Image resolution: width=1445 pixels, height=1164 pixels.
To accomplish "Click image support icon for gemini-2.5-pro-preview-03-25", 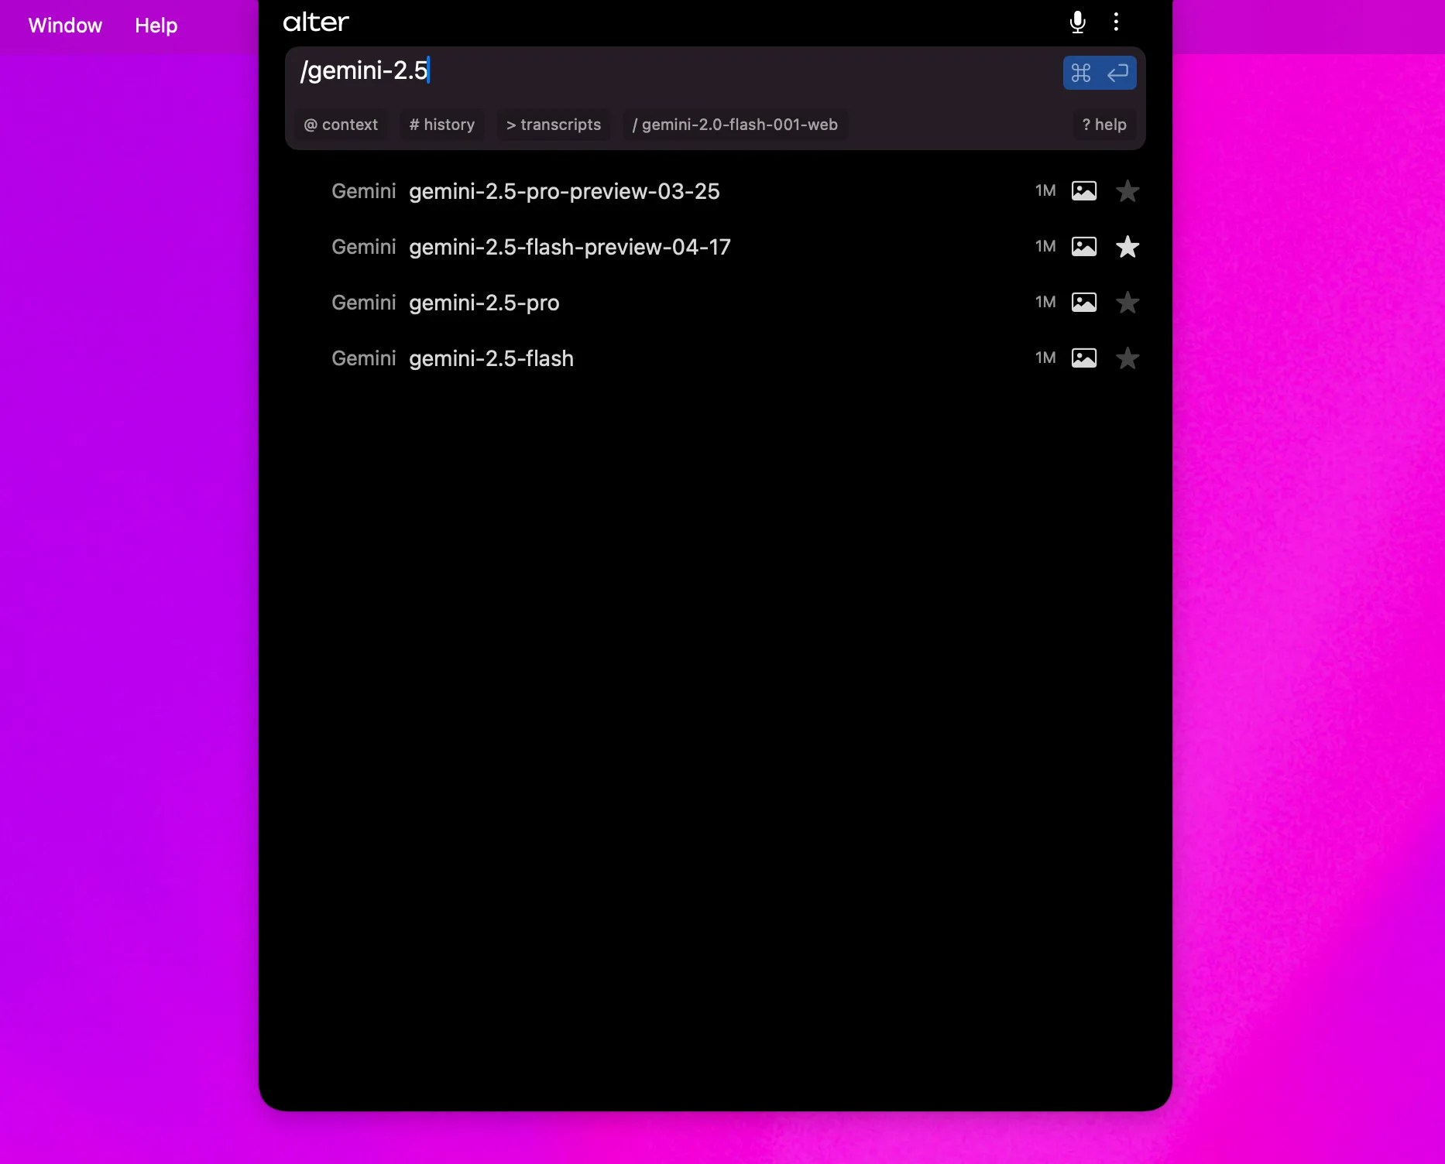I will click(x=1084, y=191).
